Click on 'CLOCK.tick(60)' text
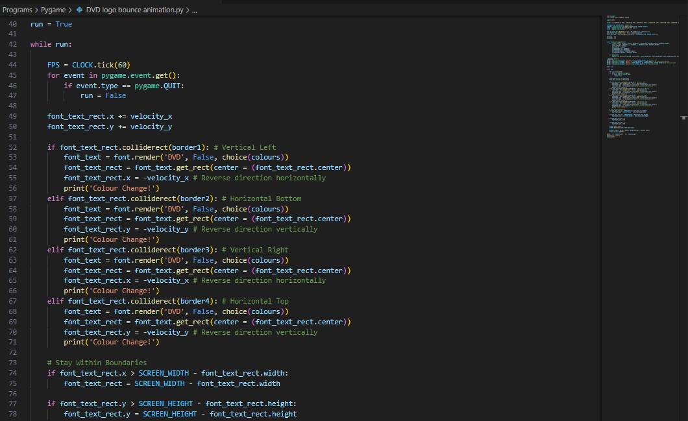The image size is (688, 421). tap(101, 65)
